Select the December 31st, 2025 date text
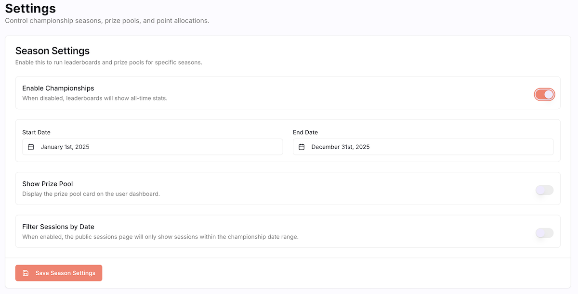The height and width of the screenshot is (294, 578). (341, 147)
